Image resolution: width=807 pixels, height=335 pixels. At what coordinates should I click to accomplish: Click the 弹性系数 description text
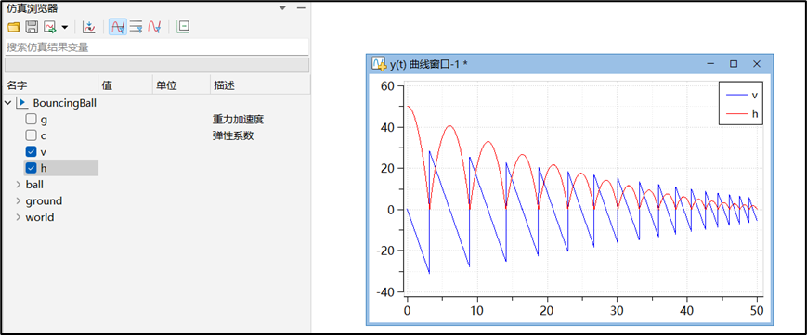[233, 135]
